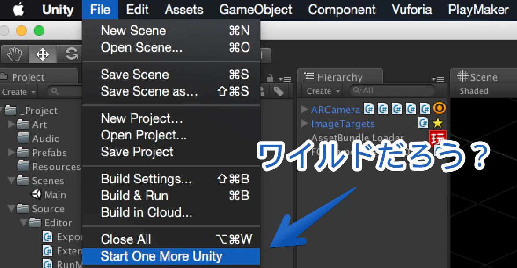
Task: Choose Build in Cloud... entry
Action: tap(171, 212)
